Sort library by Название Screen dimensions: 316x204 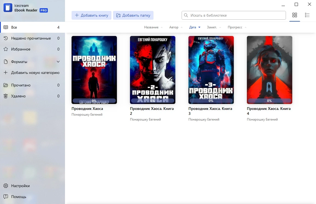tap(153, 27)
